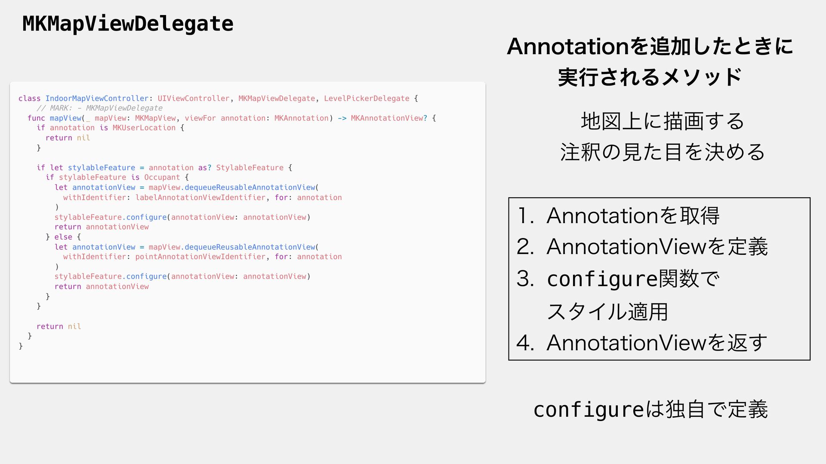The height and width of the screenshot is (464, 826).
Task: Select list item 'configure関数で'
Action: (x=633, y=279)
